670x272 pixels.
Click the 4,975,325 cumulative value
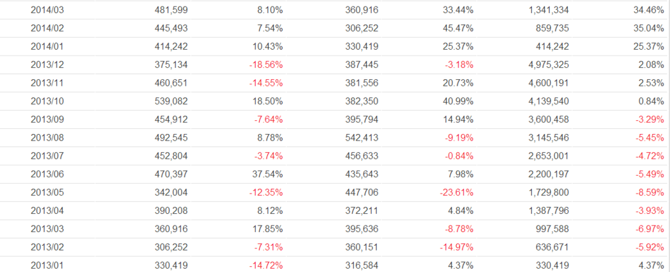(x=542, y=66)
